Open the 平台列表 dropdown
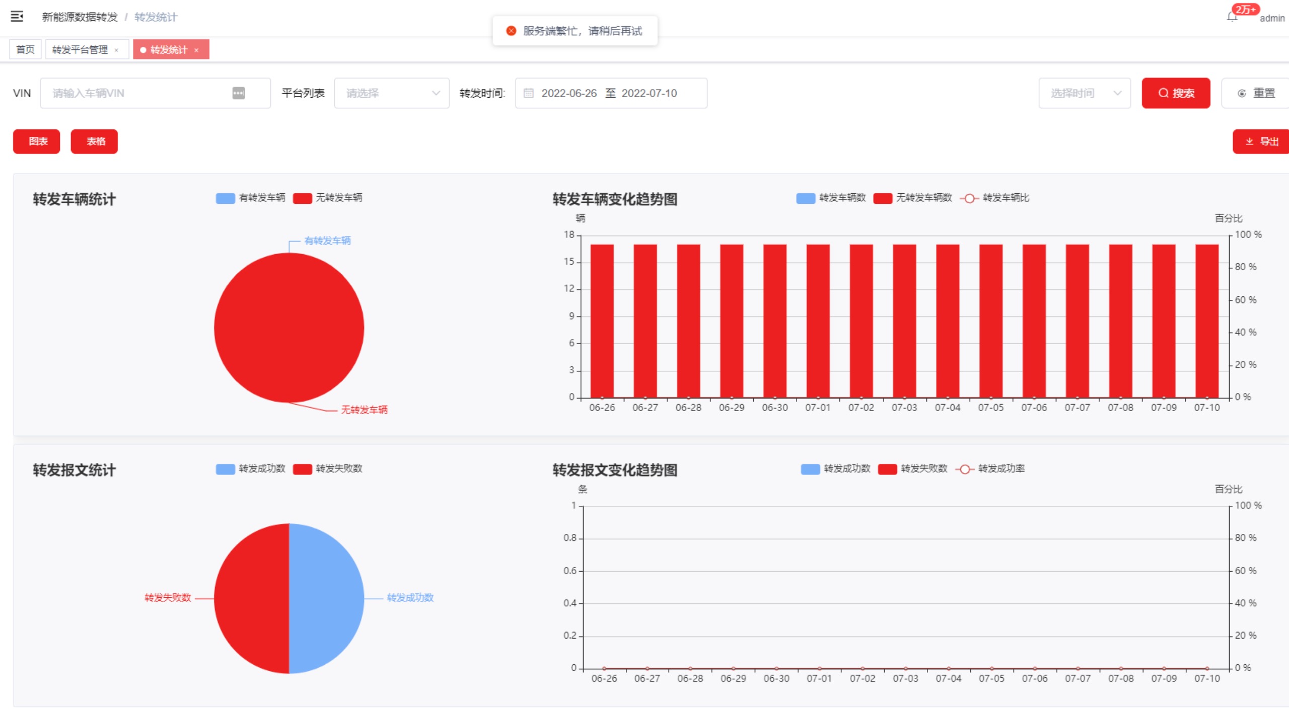 click(x=392, y=93)
